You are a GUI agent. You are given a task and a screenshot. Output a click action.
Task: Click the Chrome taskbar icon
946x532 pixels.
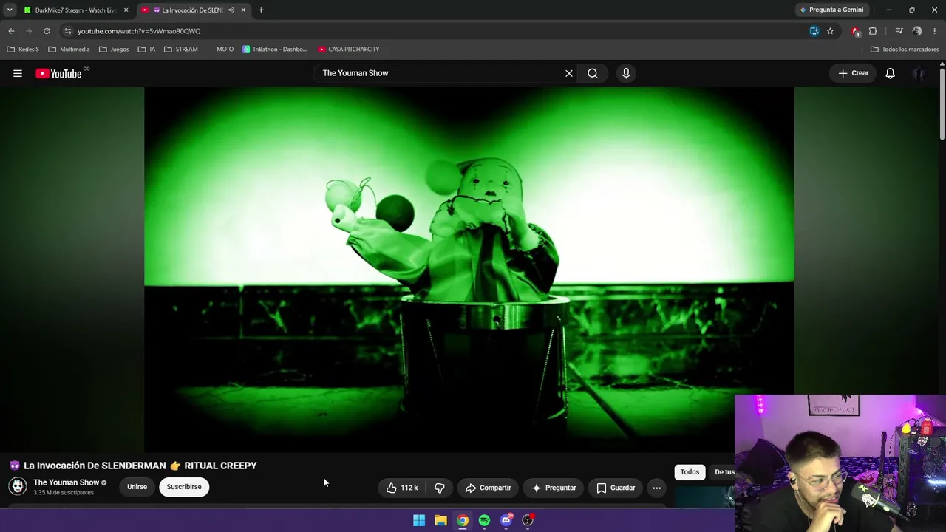point(462,520)
